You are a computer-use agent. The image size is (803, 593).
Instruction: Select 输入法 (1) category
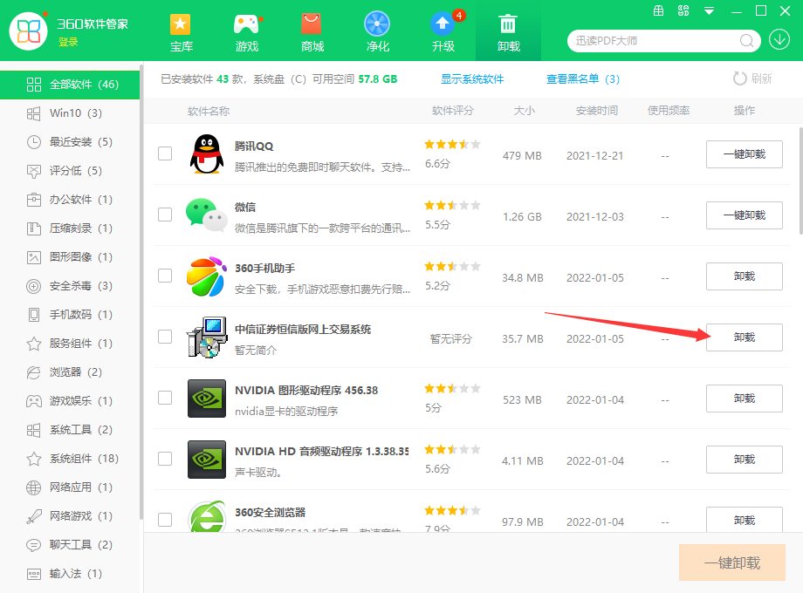click(x=70, y=574)
